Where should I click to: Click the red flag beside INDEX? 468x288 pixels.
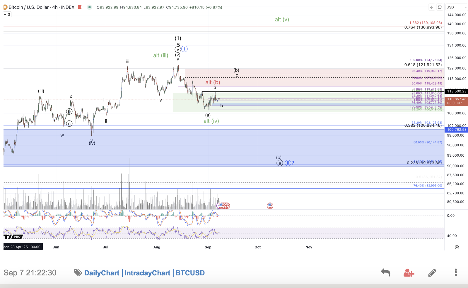tap(80, 7)
